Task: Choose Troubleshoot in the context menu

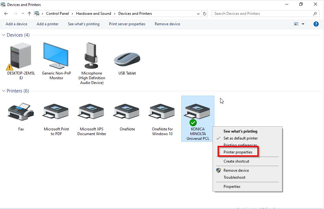Action: pyautogui.click(x=234, y=177)
